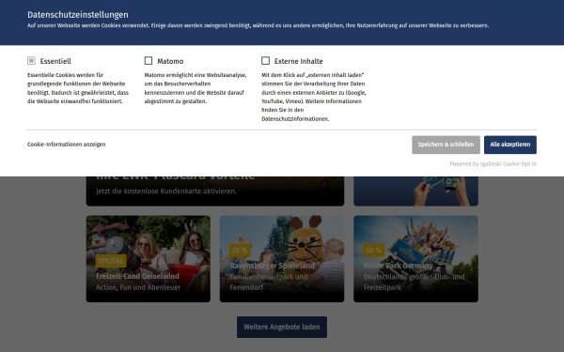The height and width of the screenshot is (352, 564).
Task: Select the 20 % discount badge
Action: click(x=240, y=251)
